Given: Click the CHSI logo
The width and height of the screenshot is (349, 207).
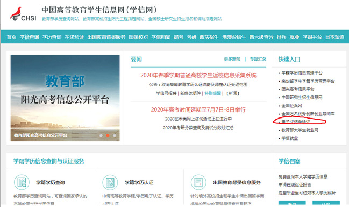Looking at the screenshot, I should 23,14.
